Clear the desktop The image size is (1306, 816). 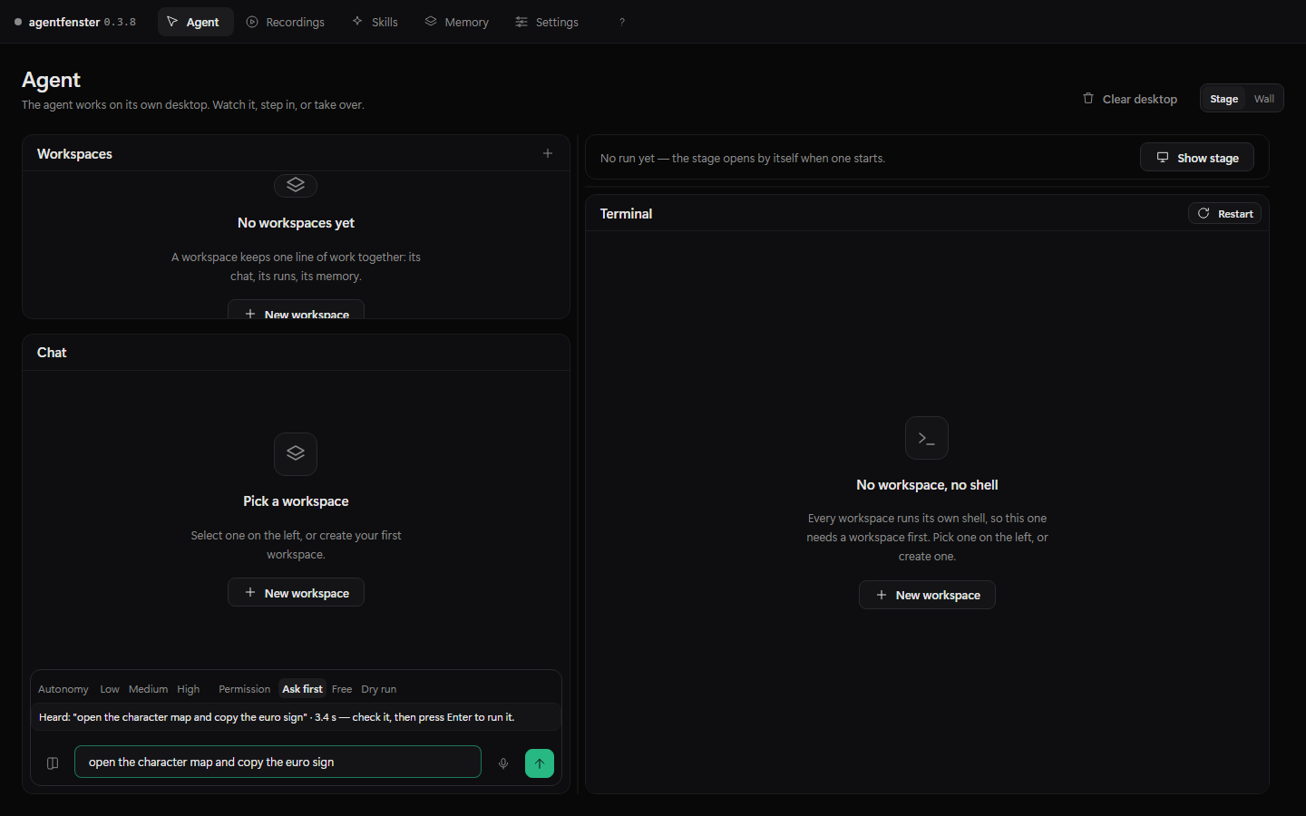coord(1130,99)
